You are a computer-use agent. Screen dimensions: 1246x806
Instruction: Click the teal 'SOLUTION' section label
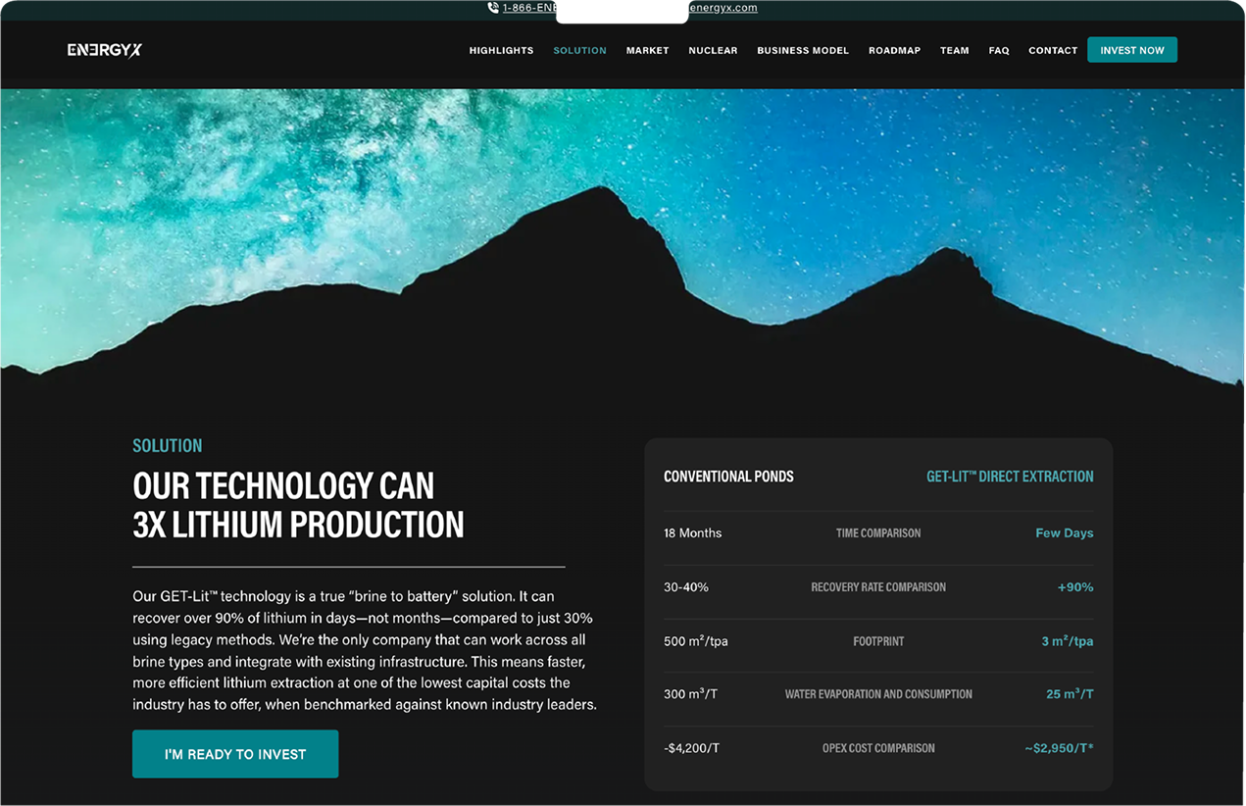(168, 445)
